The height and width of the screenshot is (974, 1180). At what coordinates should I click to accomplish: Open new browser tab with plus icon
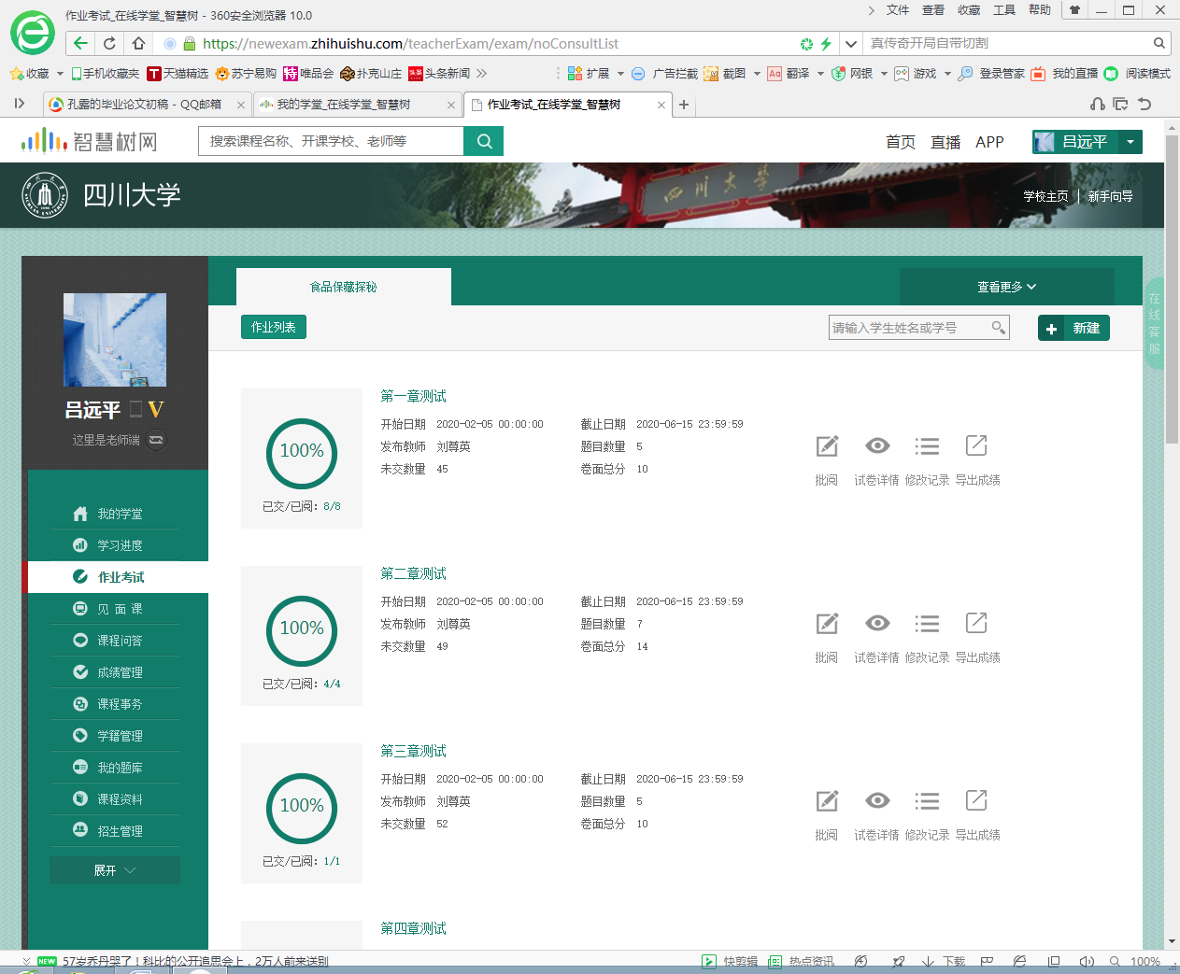(x=684, y=105)
